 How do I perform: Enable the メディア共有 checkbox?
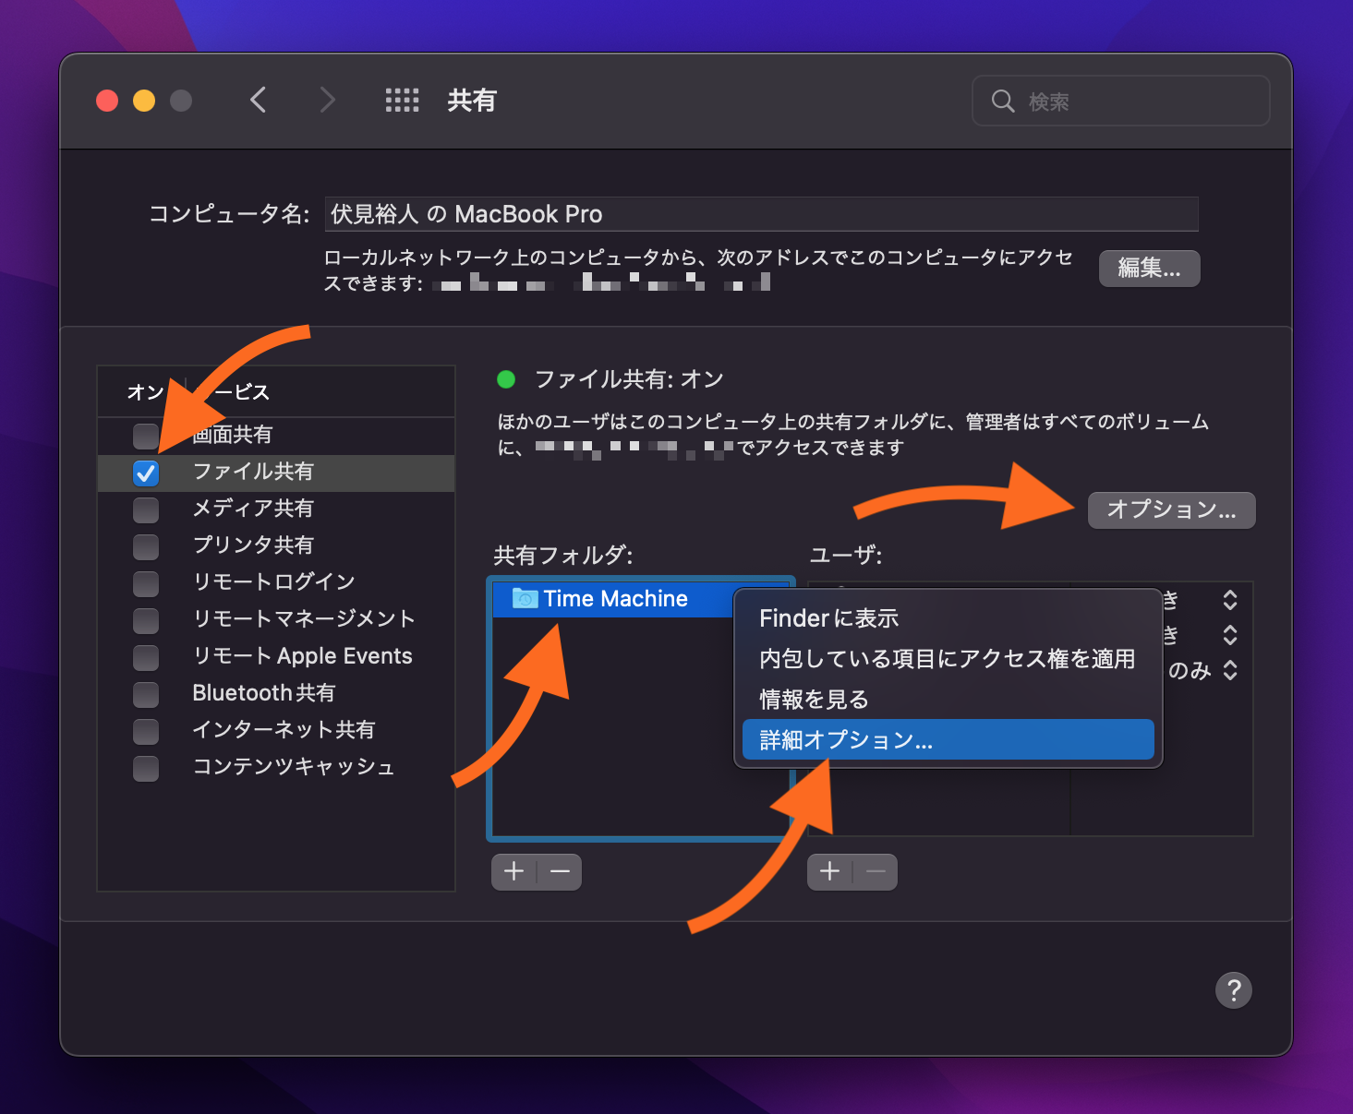[x=146, y=509]
